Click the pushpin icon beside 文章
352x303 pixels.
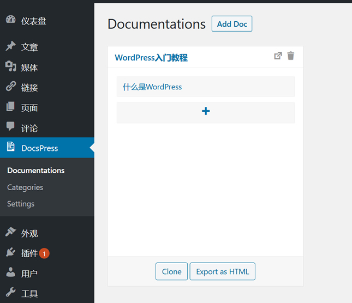[10, 46]
